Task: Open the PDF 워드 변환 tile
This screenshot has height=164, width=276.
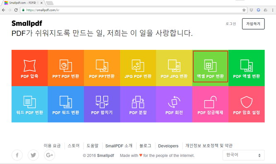Action: coord(66,104)
